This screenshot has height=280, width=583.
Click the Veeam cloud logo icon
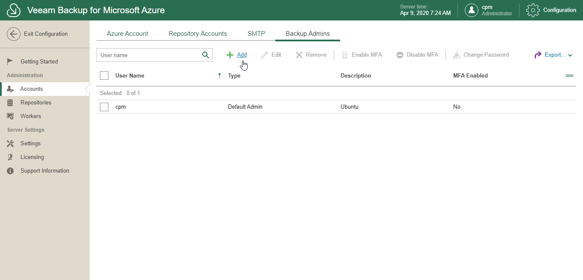14,10
